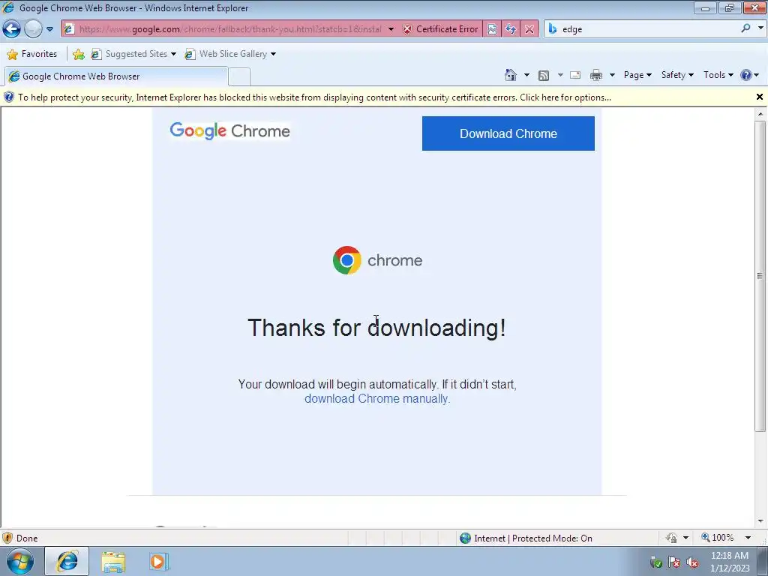Open the Page menu
Image resolution: width=768 pixels, height=576 pixels.
637,75
